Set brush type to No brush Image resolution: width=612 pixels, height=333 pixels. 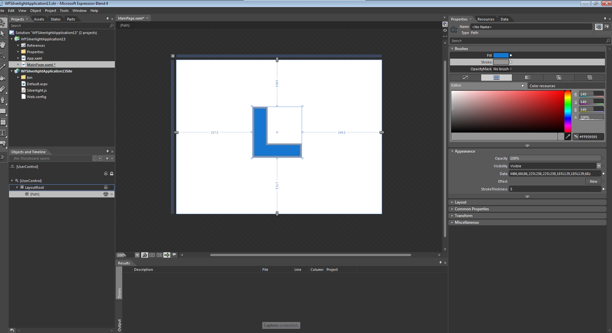point(465,78)
